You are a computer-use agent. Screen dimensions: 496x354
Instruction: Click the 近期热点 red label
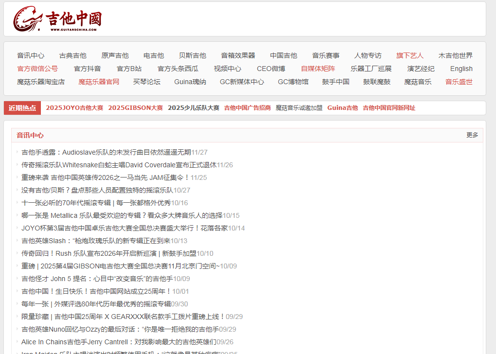(22, 107)
